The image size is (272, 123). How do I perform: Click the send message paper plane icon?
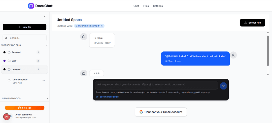pos(223,86)
